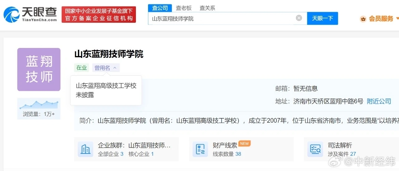Screen dimensions: 399x171
Task: Click the 蓝翔技师 company logo thumbnail
Action: pyautogui.click(x=39, y=69)
